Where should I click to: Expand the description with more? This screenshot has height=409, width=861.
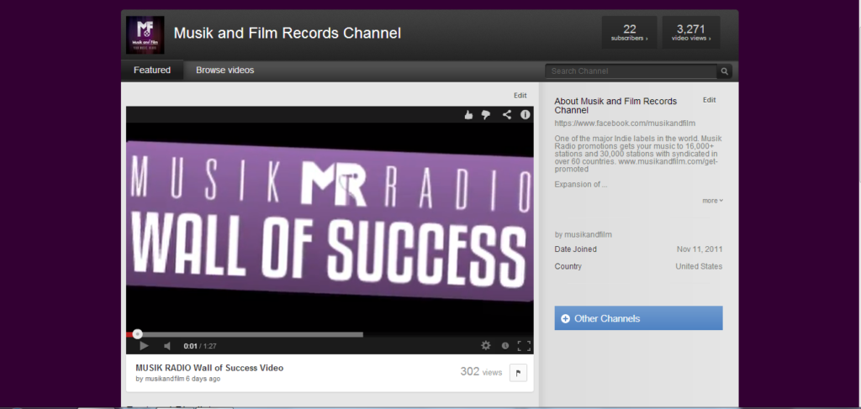712,201
